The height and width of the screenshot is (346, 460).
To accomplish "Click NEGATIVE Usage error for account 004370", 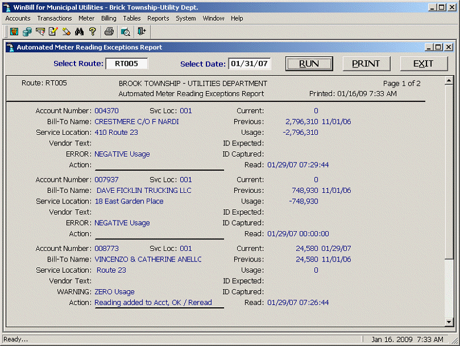I will (x=122, y=154).
